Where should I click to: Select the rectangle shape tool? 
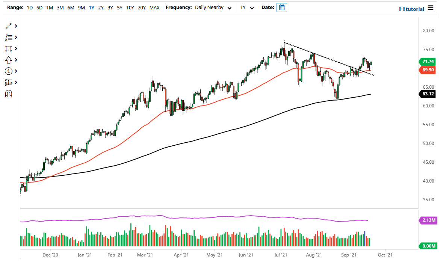(x=8, y=48)
